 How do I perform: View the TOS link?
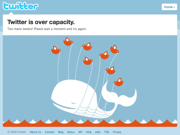(x=107, y=132)
